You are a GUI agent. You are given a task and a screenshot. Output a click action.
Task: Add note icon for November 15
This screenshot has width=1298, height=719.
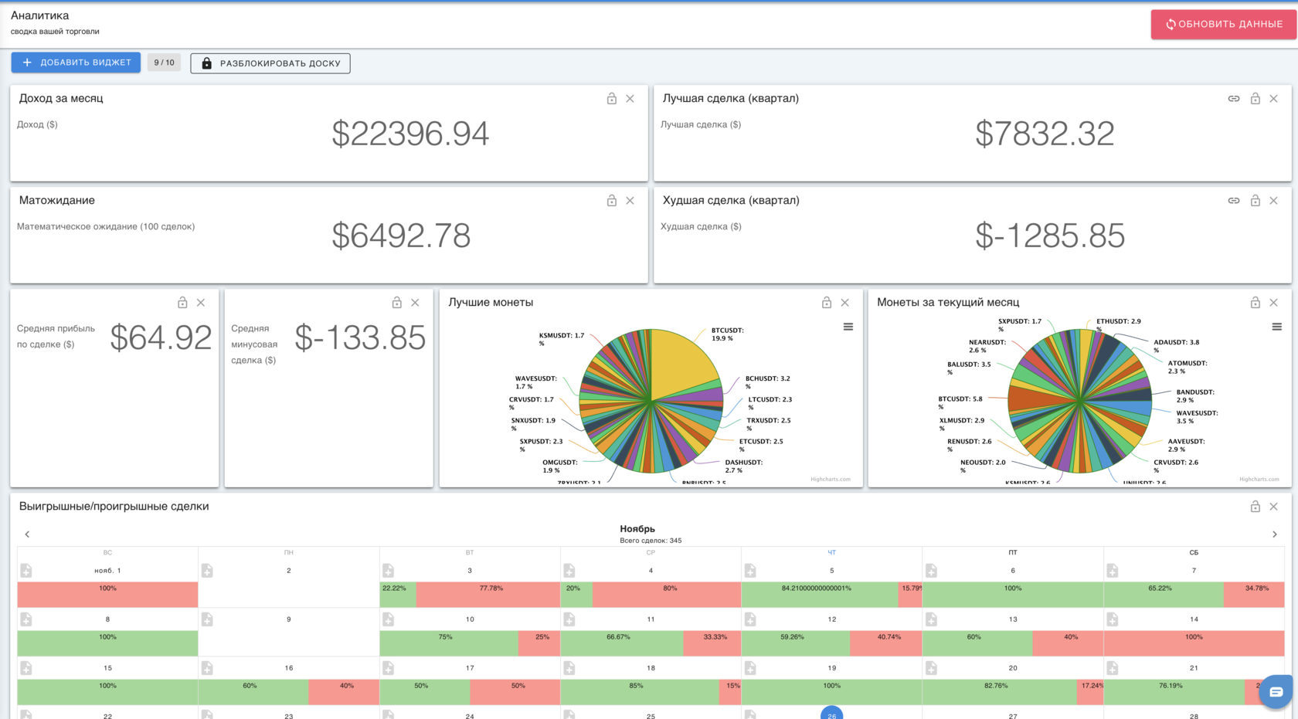click(26, 668)
